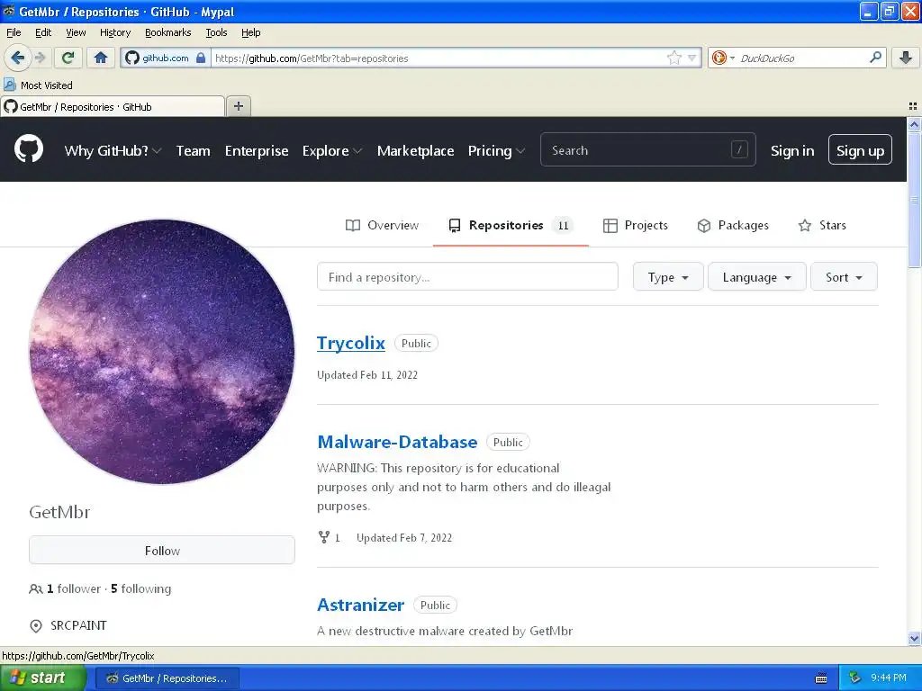Viewport: 922px width, 691px height.
Task: Open the Malware-Database repository
Action: 397,441
